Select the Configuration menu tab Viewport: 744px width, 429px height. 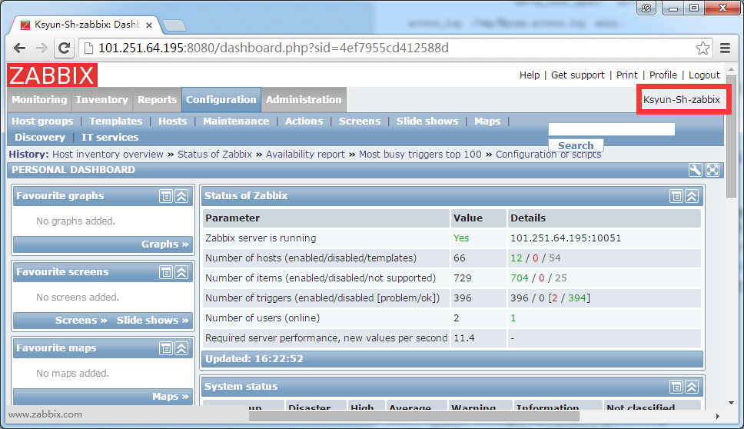[221, 100]
